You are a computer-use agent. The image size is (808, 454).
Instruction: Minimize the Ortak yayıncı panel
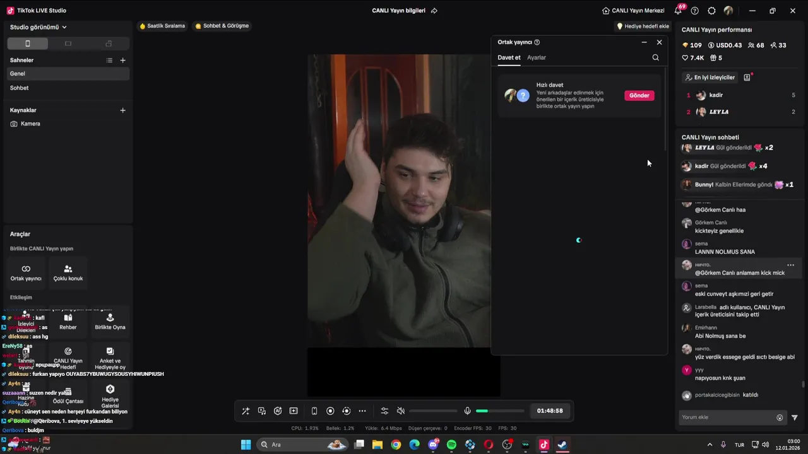tap(644, 42)
